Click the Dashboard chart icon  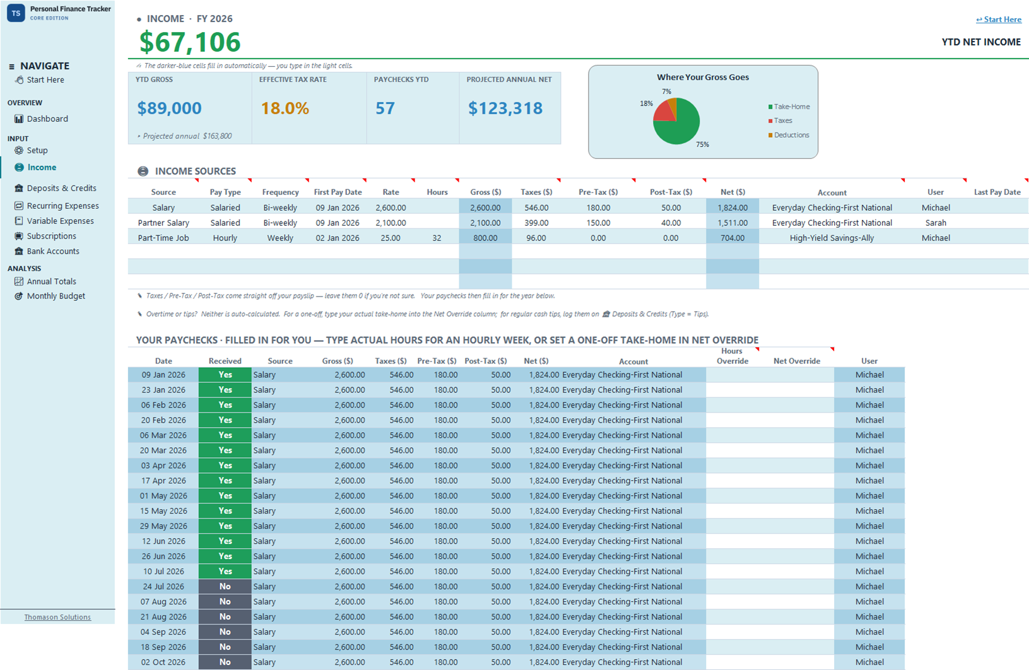[19, 119]
